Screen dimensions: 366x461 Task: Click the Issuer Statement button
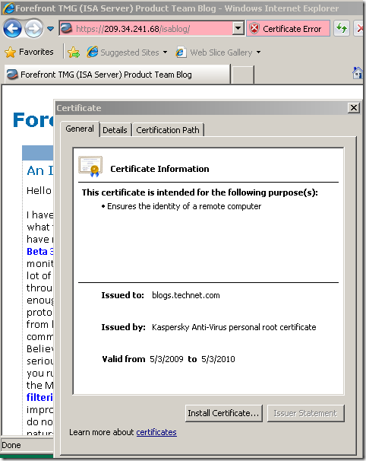pyautogui.click(x=305, y=413)
